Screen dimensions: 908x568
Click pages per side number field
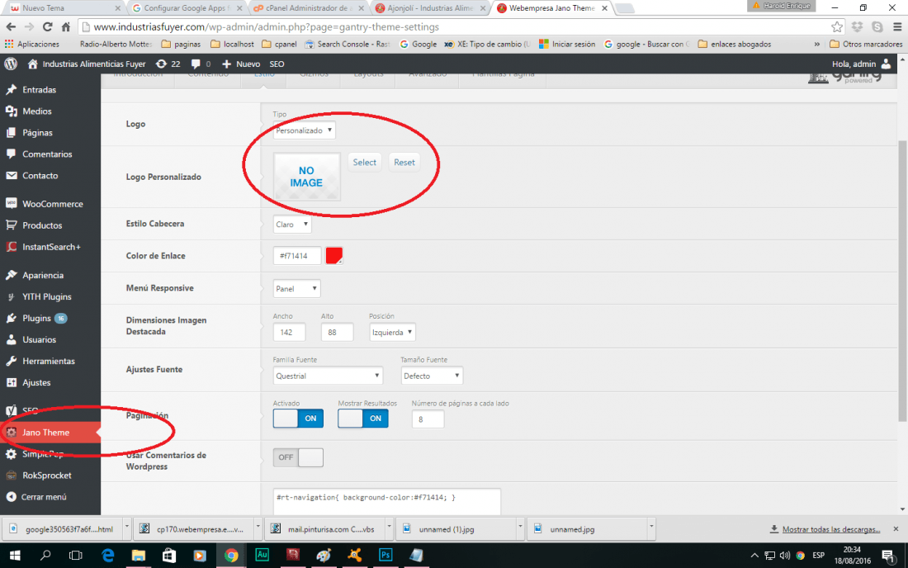click(428, 419)
